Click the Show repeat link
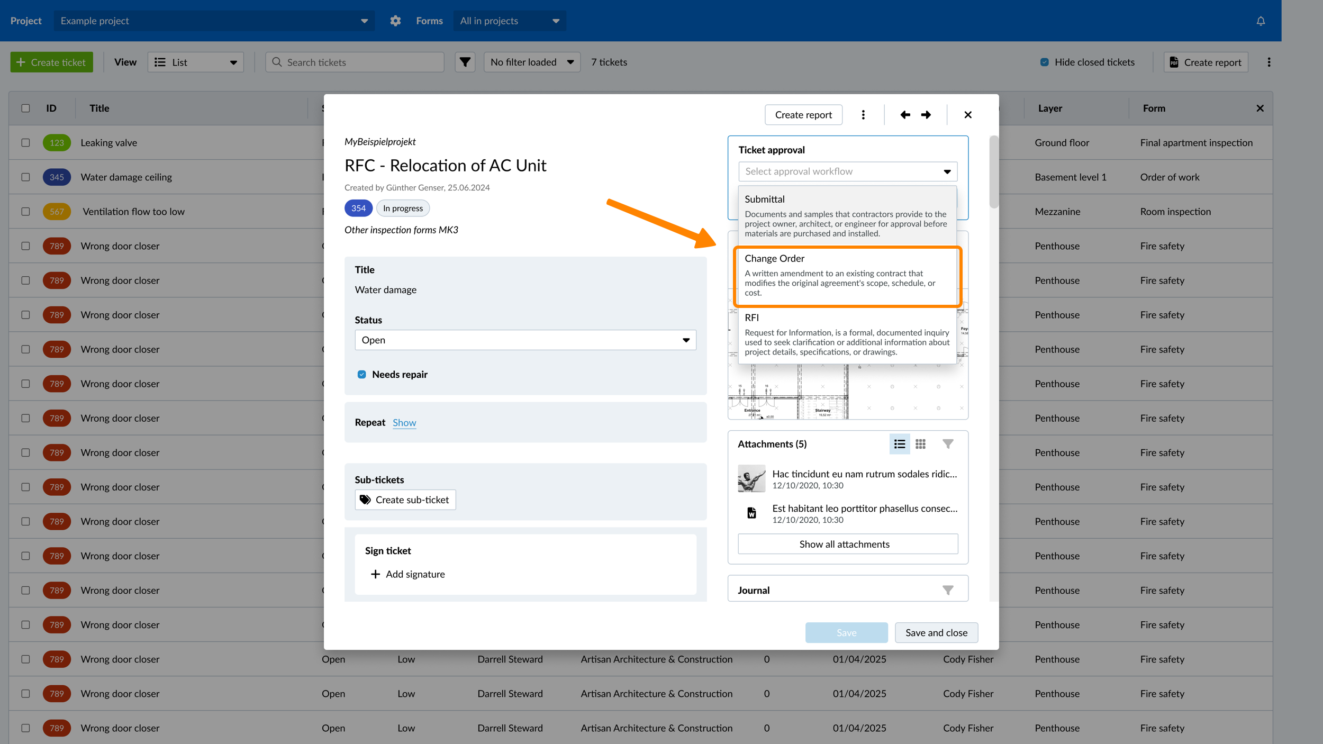The image size is (1323, 744). point(404,422)
